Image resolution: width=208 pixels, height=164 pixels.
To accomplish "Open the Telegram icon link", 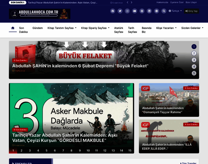I will (157, 11).
